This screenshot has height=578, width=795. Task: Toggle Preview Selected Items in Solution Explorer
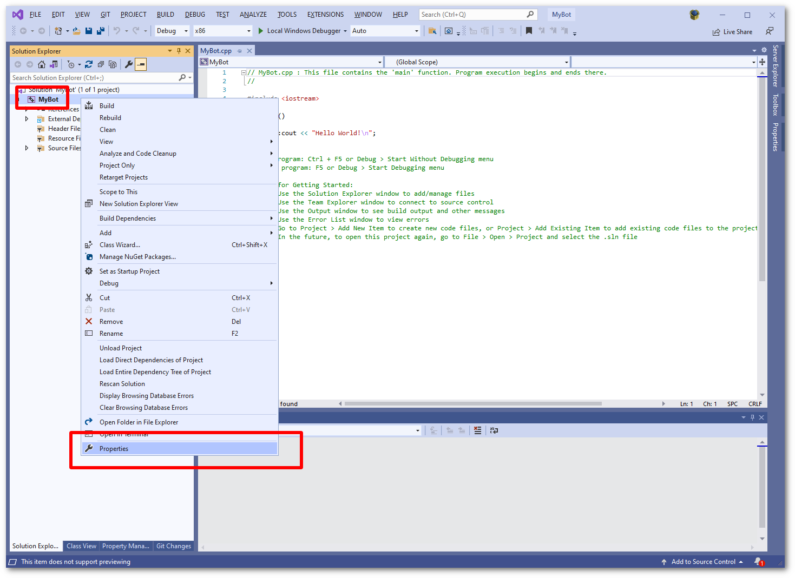click(141, 64)
